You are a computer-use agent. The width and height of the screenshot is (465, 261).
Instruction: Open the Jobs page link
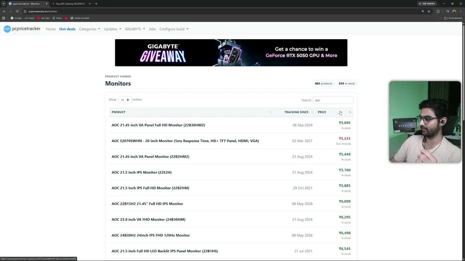152,29
